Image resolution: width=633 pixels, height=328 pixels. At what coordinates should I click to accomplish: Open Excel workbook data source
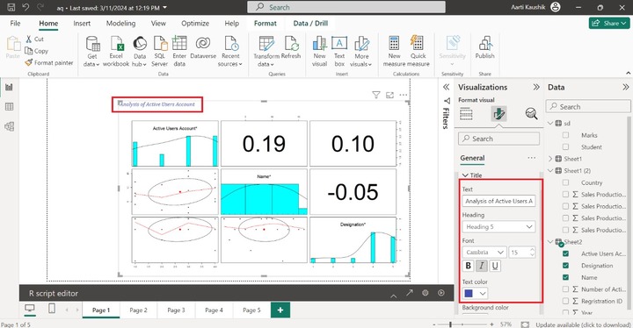coord(116,51)
